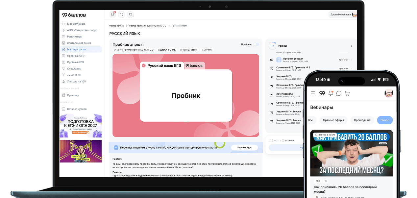This screenshot has width=417, height=198.
Task: Select Прямые эфиры filter on phone
Action: (x=333, y=120)
